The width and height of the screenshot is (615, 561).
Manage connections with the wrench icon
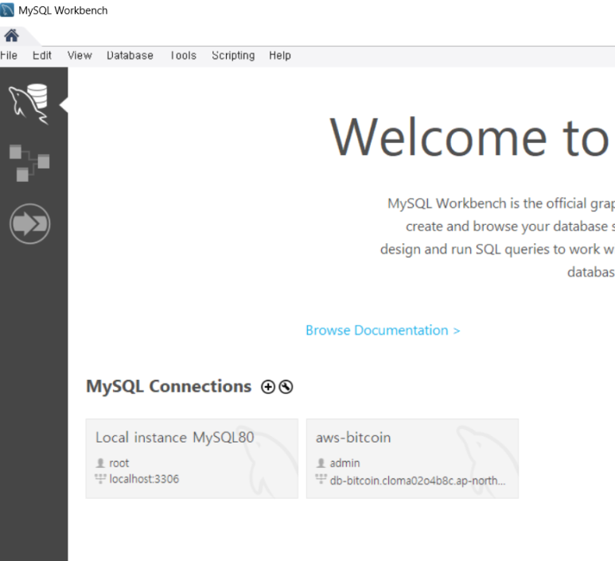coord(286,387)
